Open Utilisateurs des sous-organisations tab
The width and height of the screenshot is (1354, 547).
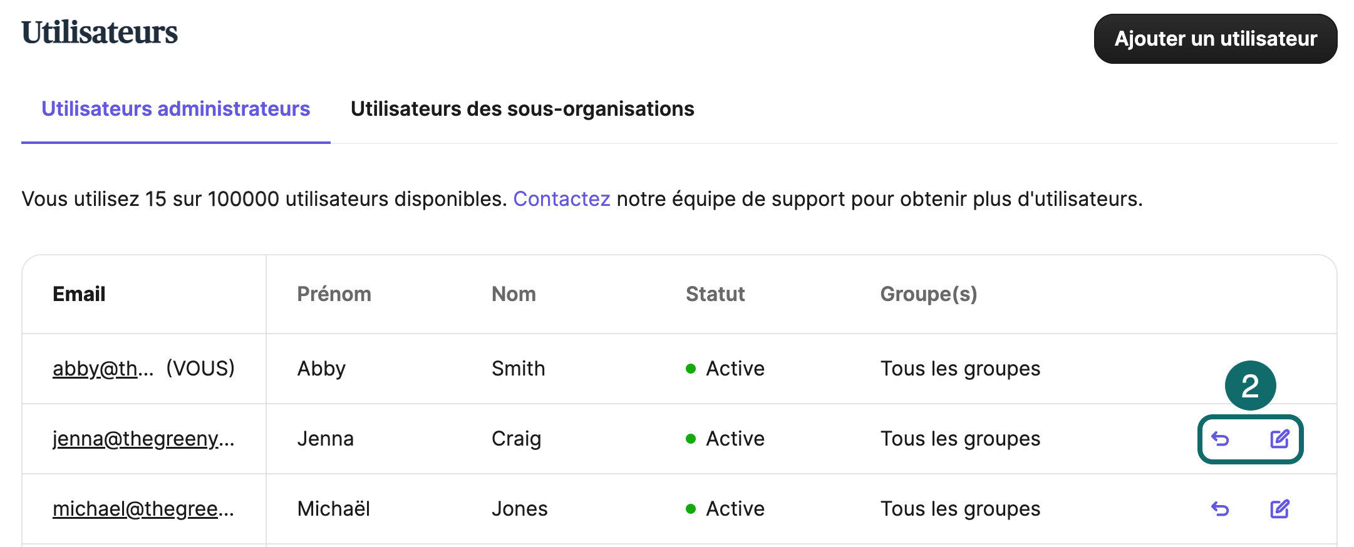point(522,109)
